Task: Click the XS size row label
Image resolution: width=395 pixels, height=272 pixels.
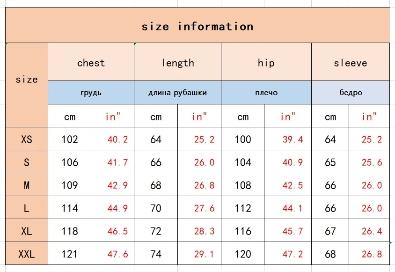Action: [x=27, y=139]
